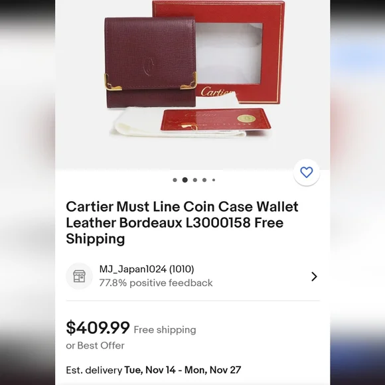
Task: View estimated delivery date details
Action: click(x=153, y=370)
